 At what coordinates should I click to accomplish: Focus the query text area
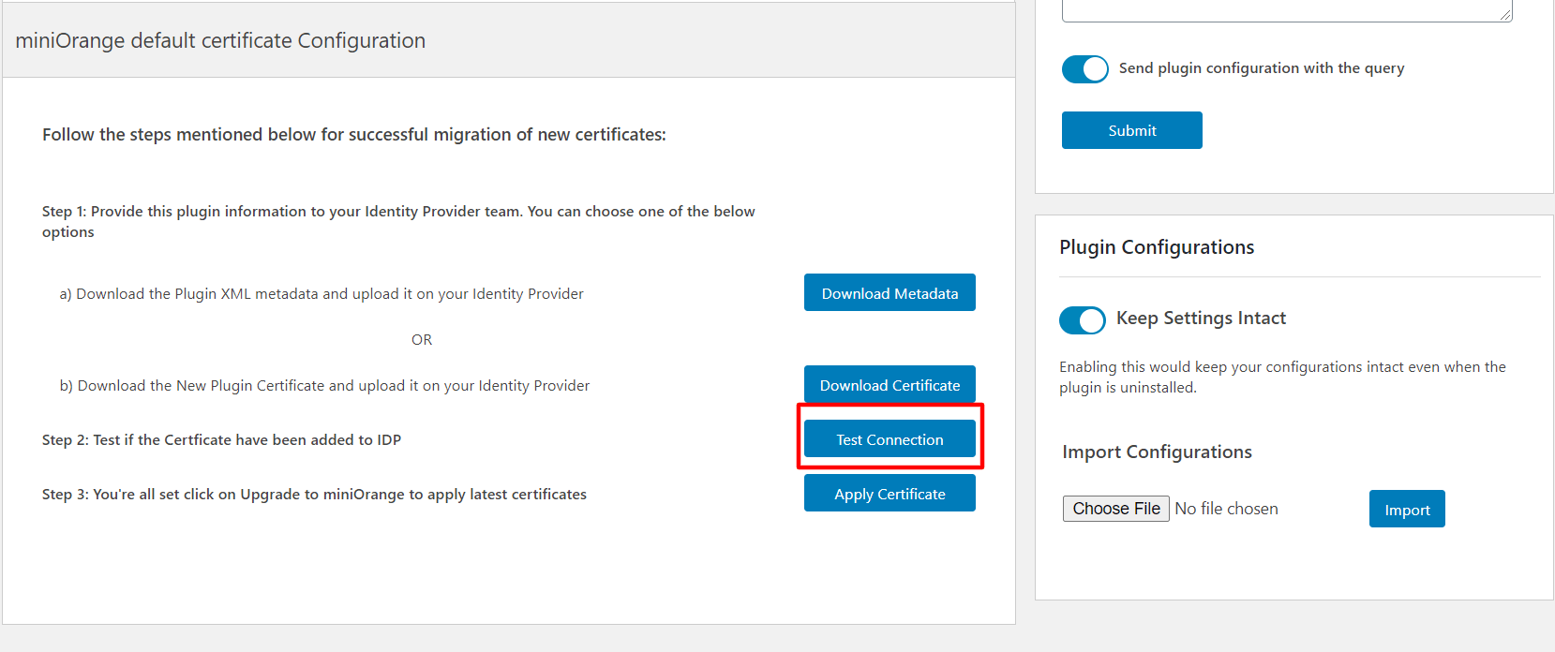click(x=1284, y=9)
